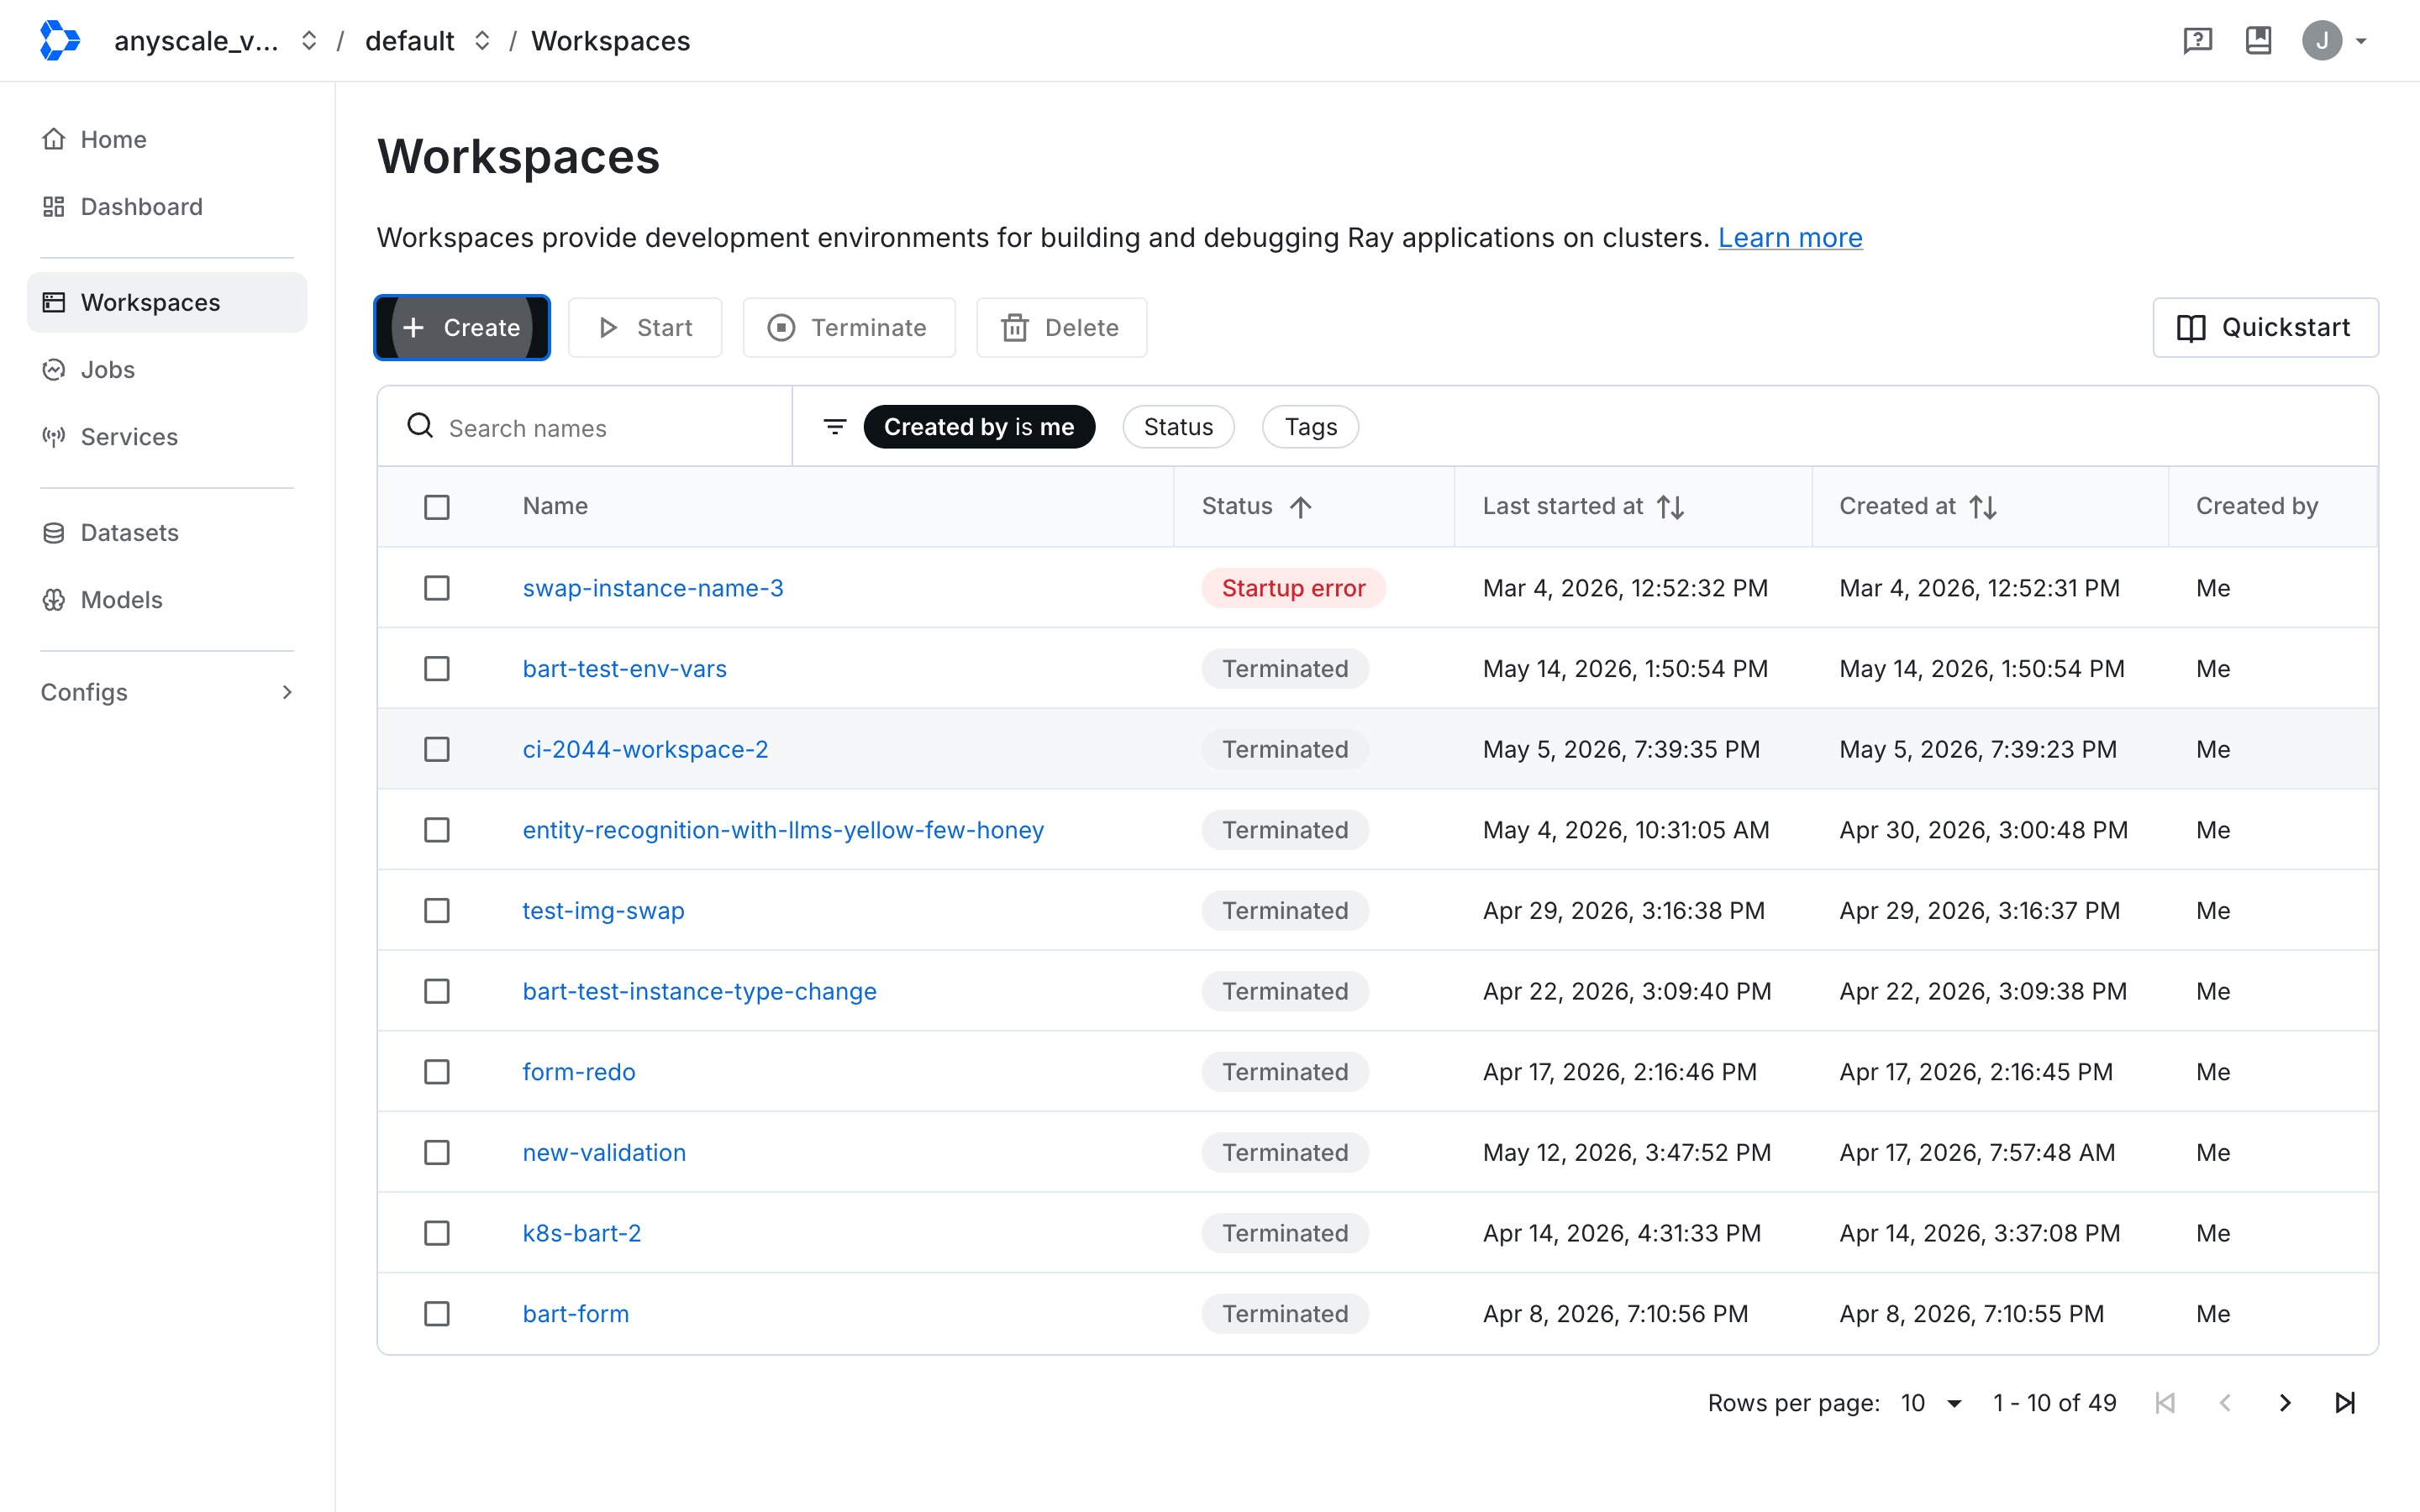Open bart-form workspace
The height and width of the screenshot is (1512, 2420).
coord(576,1314)
